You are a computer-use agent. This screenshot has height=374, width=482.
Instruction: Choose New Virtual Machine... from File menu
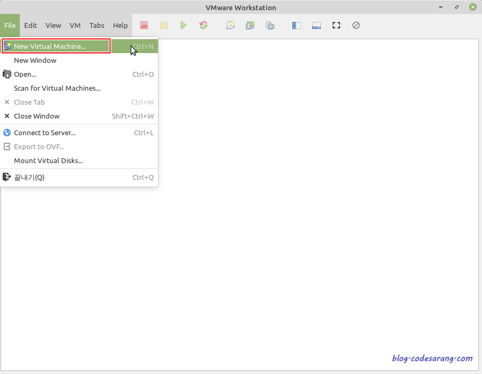(79, 46)
